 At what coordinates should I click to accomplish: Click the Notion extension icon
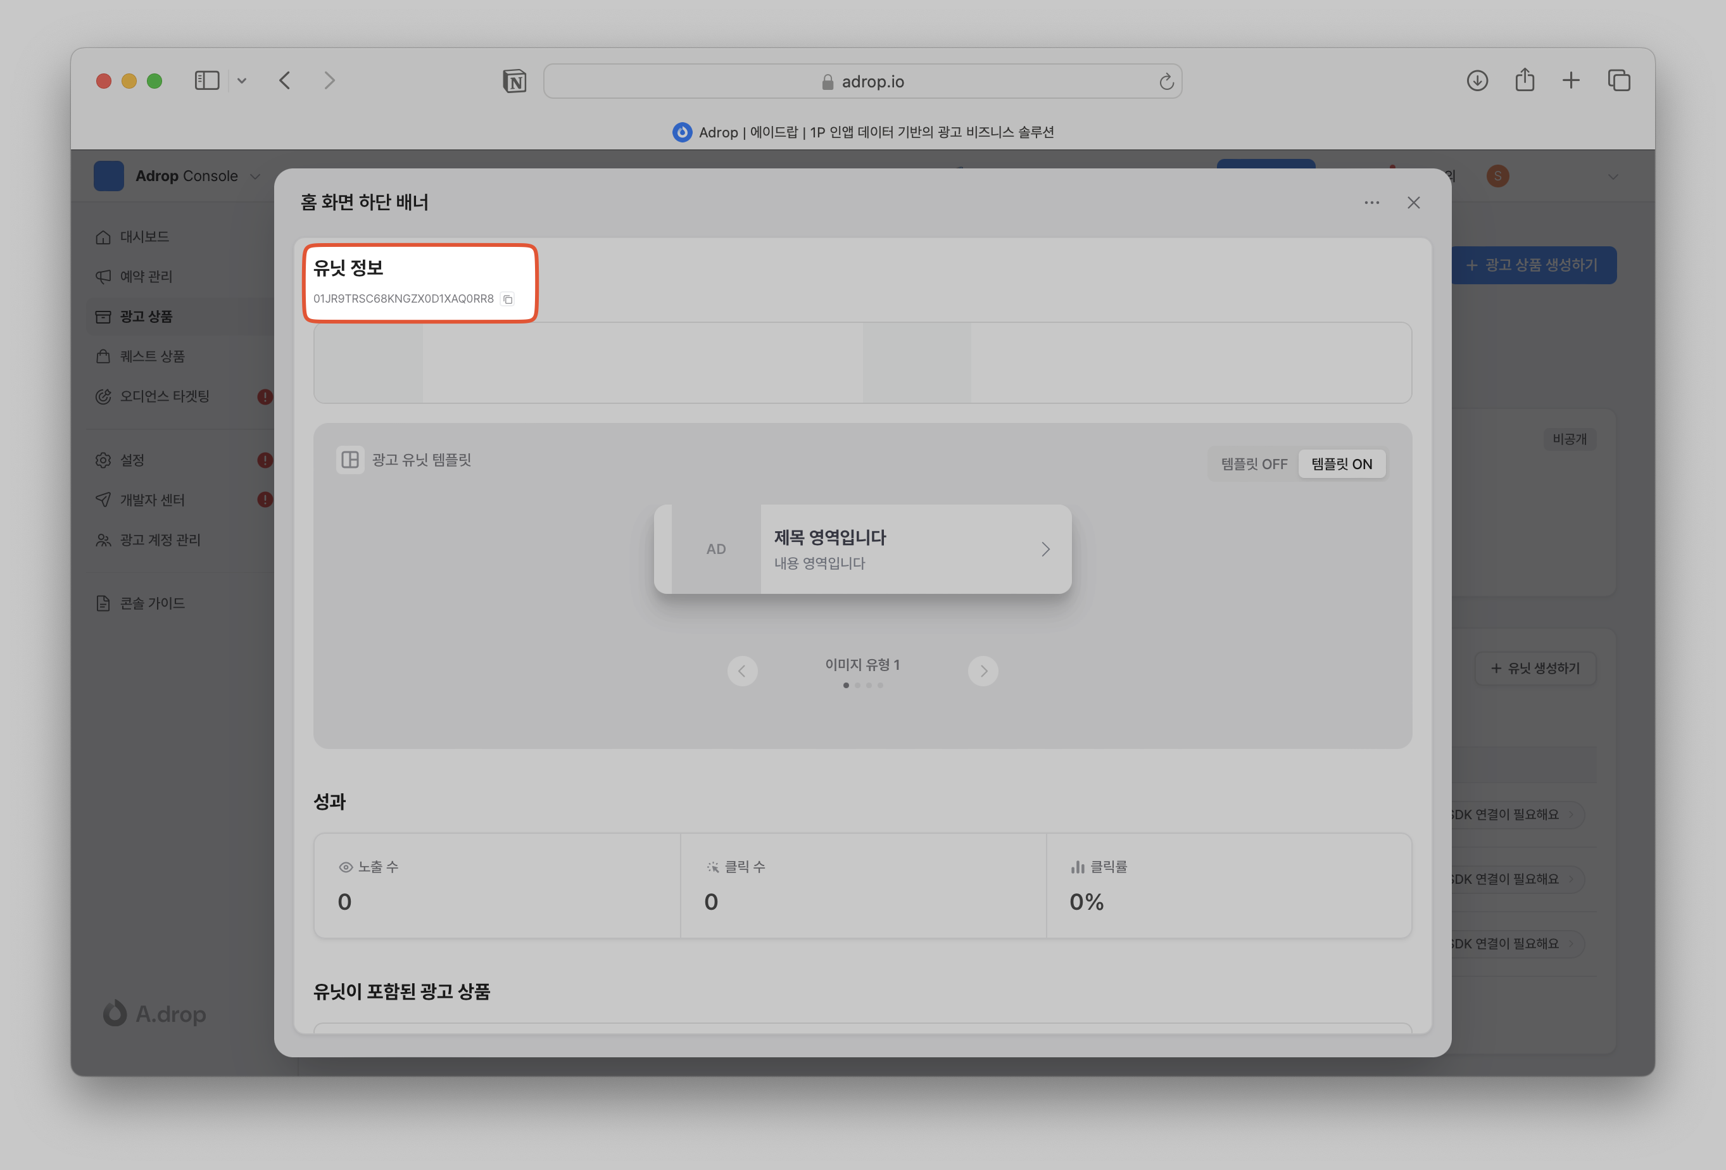(514, 81)
